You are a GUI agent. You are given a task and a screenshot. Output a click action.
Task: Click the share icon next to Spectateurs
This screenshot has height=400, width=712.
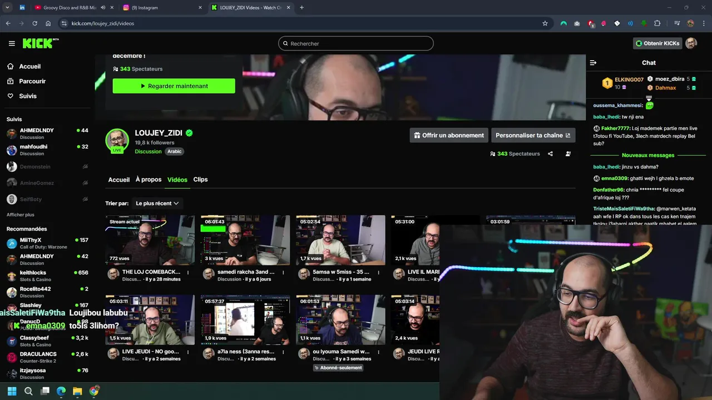[550, 154]
